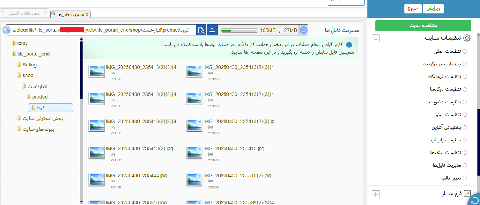Reload the مدیریت فایل‌ها tab via its refresh icon
The image size is (480, 205).
(54, 14)
